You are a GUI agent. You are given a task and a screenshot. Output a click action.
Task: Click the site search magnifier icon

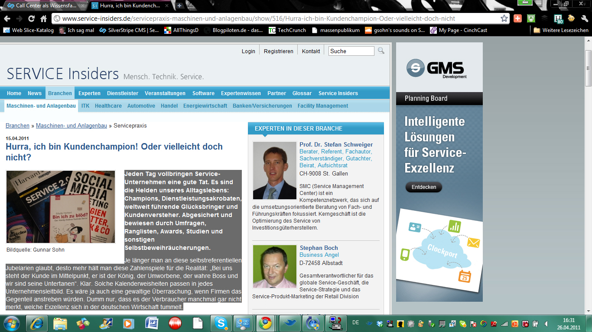[x=381, y=51]
